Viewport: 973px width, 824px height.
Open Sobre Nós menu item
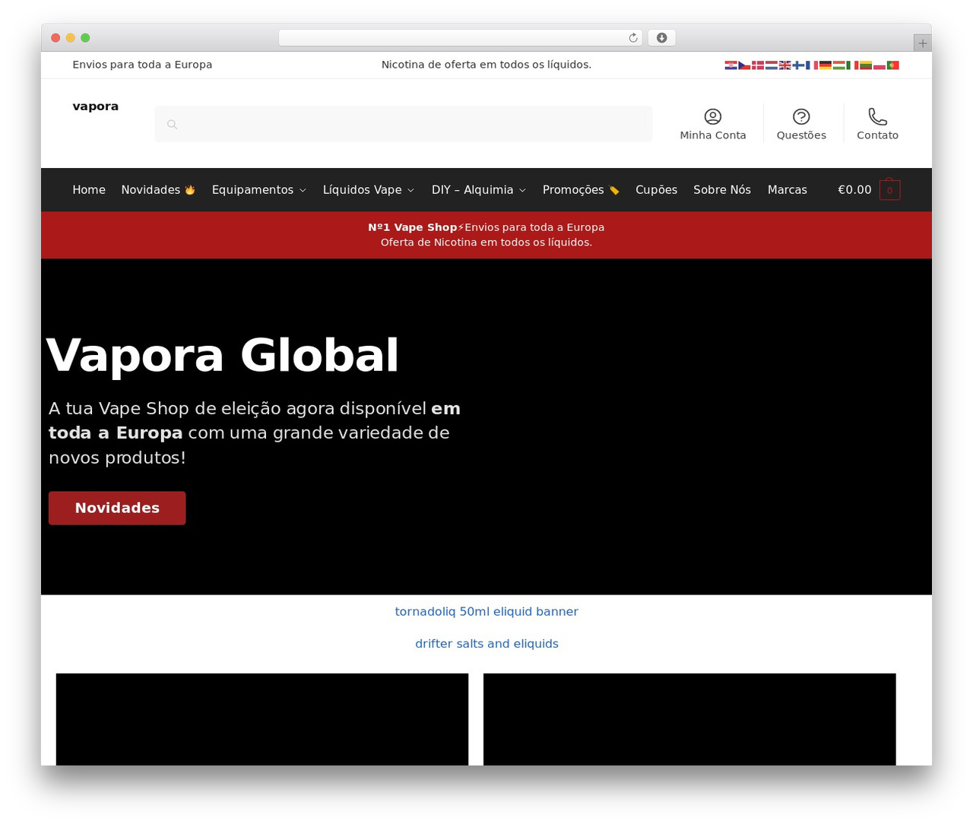[722, 190]
